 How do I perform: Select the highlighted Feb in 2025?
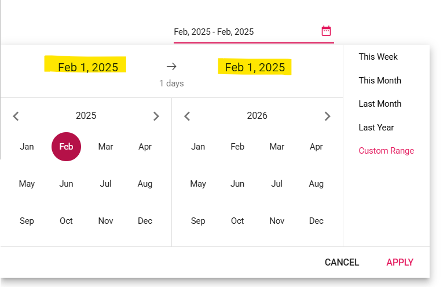[66, 147]
